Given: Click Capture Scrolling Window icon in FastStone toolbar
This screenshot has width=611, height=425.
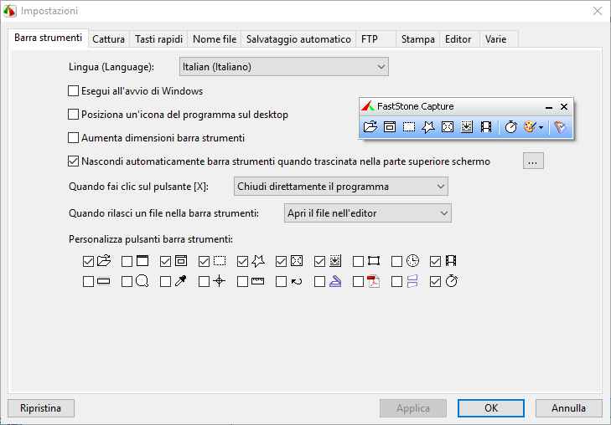Looking at the screenshot, I should (x=467, y=127).
